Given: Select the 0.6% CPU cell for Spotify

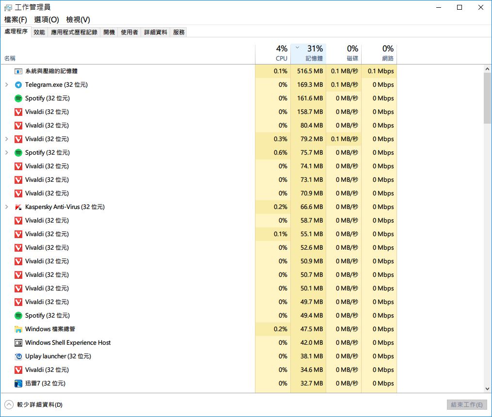Looking at the screenshot, I should pyautogui.click(x=273, y=152).
